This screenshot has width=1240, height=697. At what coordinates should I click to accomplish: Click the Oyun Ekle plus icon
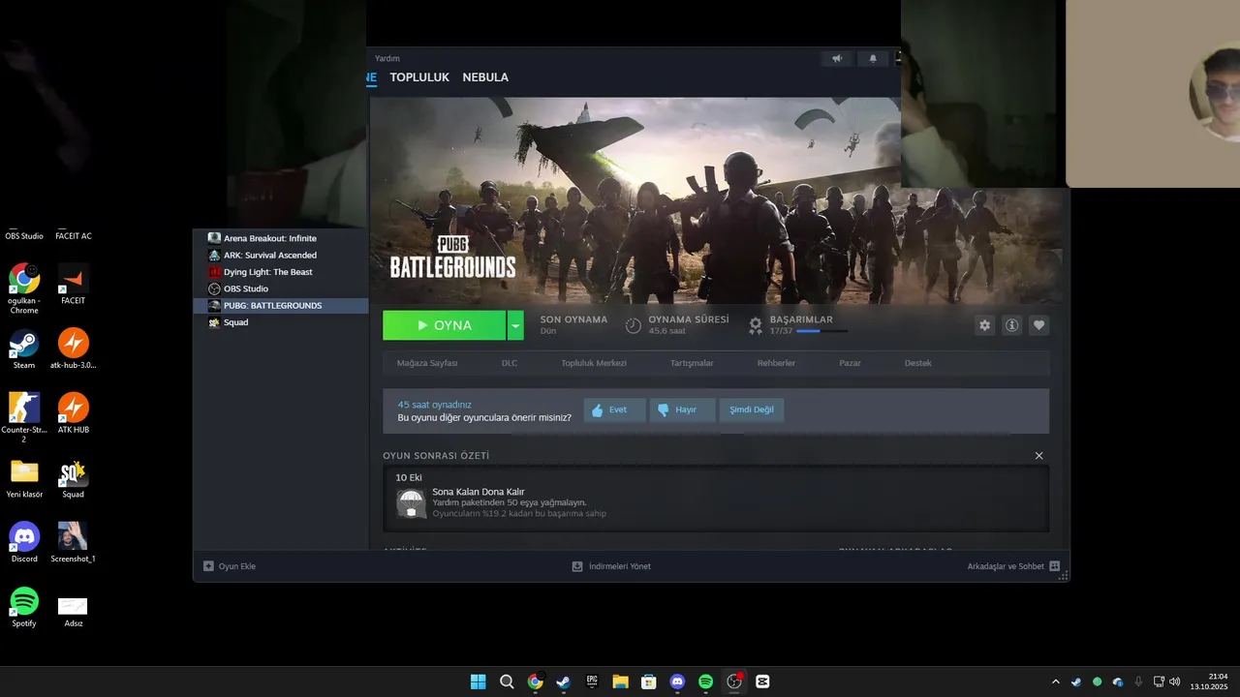[208, 566]
